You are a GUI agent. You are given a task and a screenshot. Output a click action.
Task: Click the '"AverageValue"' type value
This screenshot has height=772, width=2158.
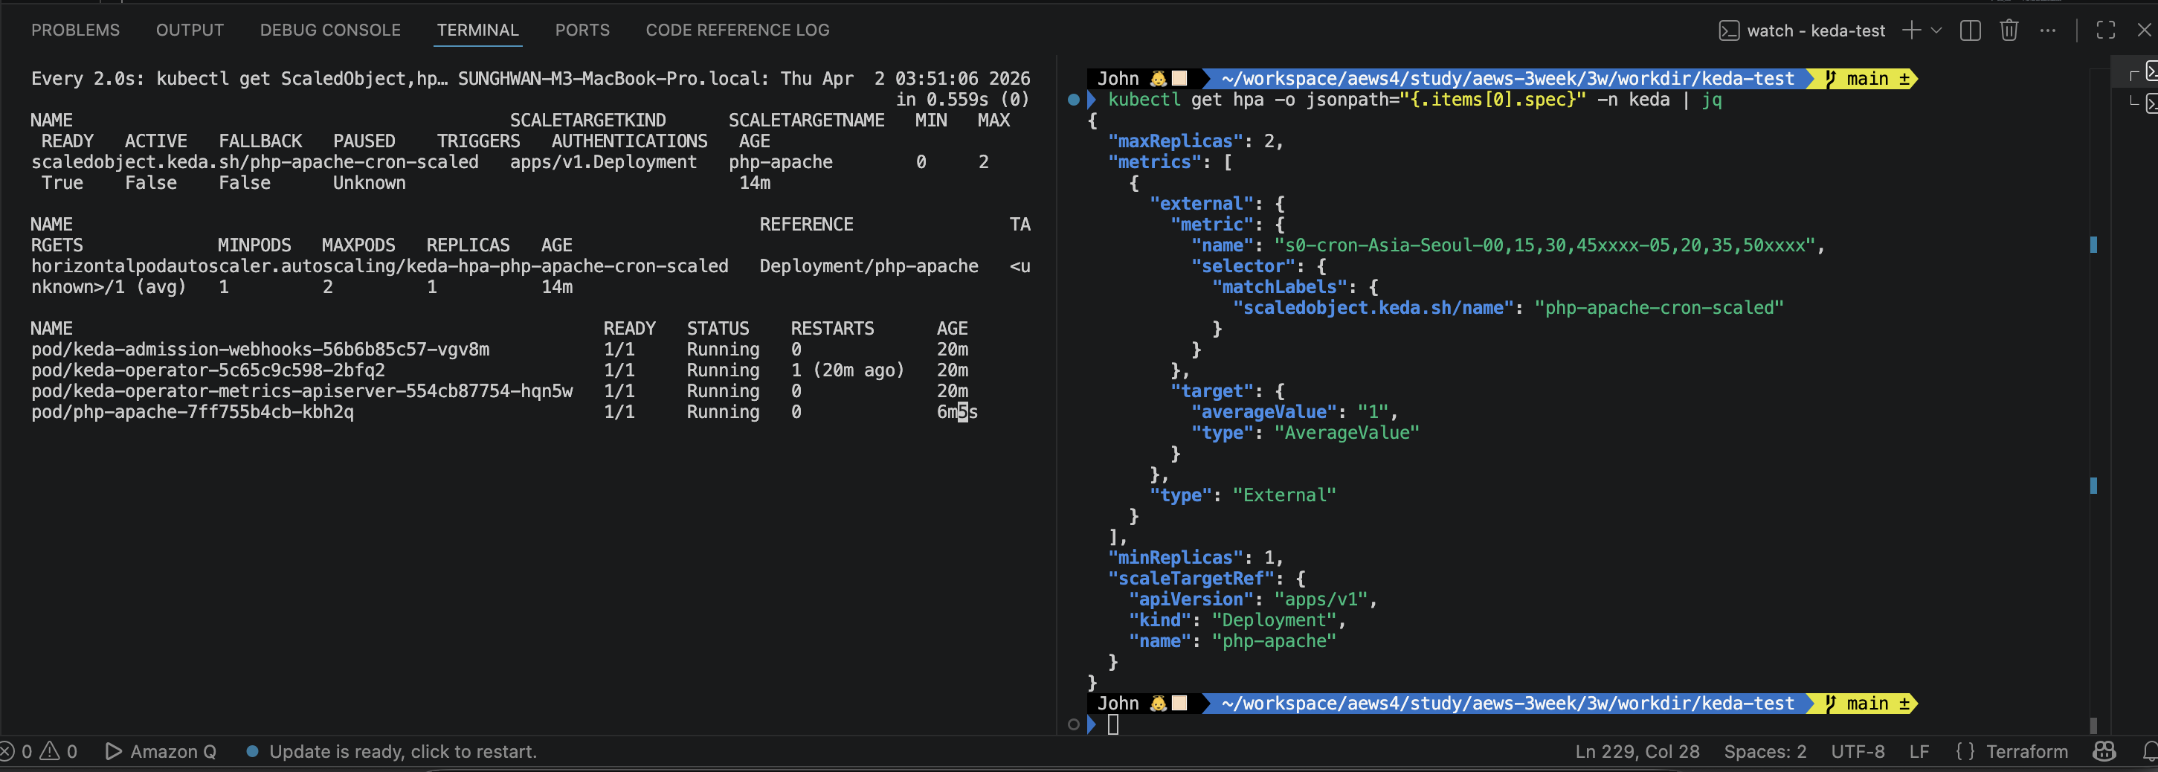click(x=1346, y=434)
